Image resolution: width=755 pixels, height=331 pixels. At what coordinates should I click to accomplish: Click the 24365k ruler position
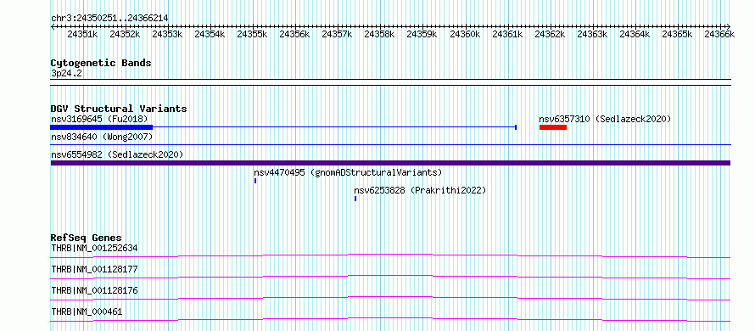point(677,34)
